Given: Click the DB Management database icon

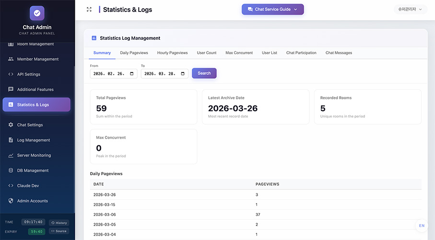Looking at the screenshot, I should pyautogui.click(x=11, y=170).
